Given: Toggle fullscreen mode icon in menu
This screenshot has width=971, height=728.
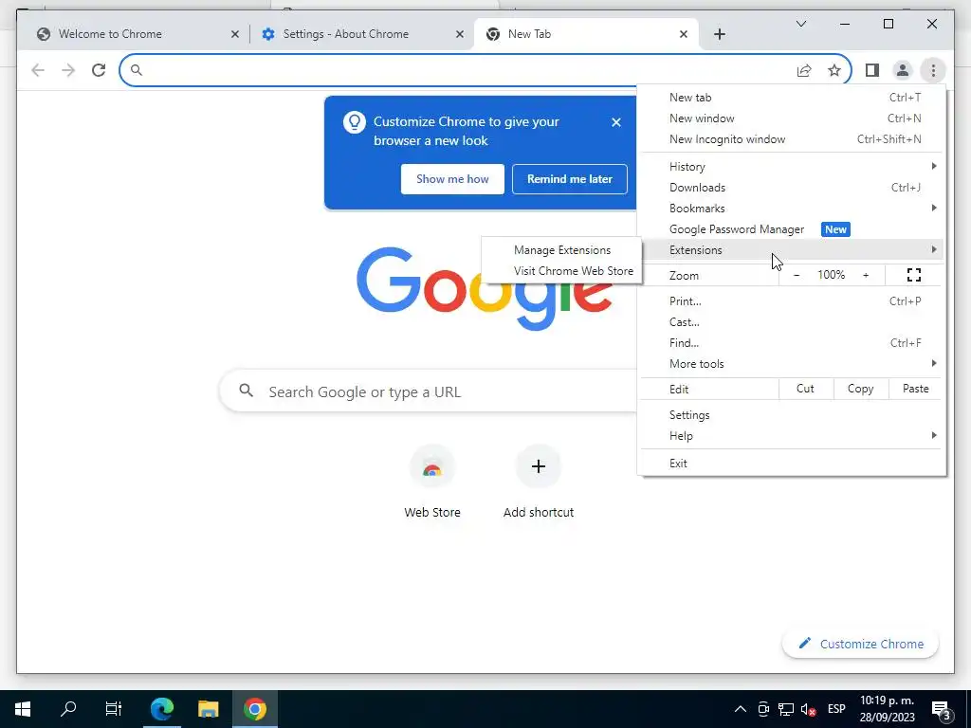Looking at the screenshot, I should point(914,275).
